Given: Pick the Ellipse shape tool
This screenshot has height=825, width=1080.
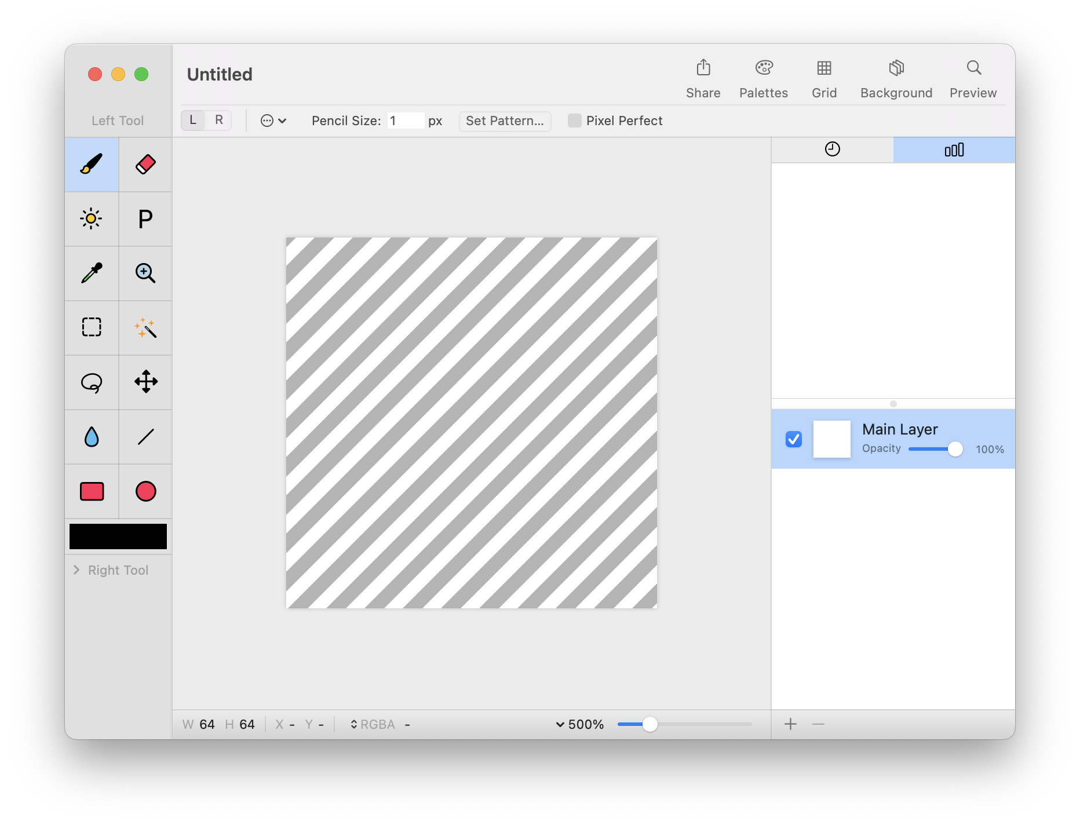Looking at the screenshot, I should pyautogui.click(x=145, y=491).
